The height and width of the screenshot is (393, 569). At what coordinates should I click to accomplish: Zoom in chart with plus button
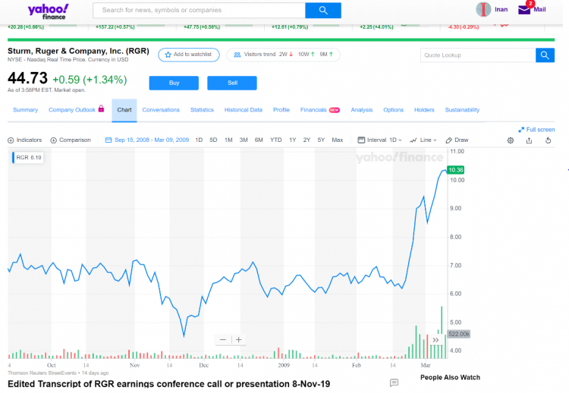(x=239, y=340)
